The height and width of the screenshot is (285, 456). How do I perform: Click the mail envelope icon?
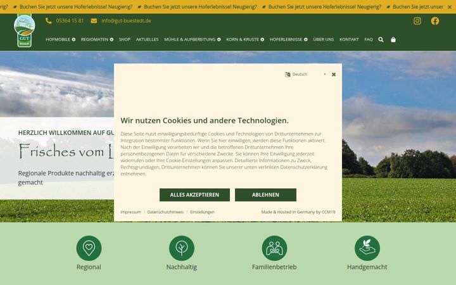click(x=94, y=21)
